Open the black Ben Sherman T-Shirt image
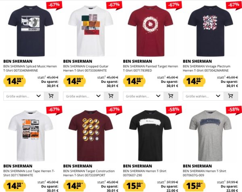 (x=150, y=135)
